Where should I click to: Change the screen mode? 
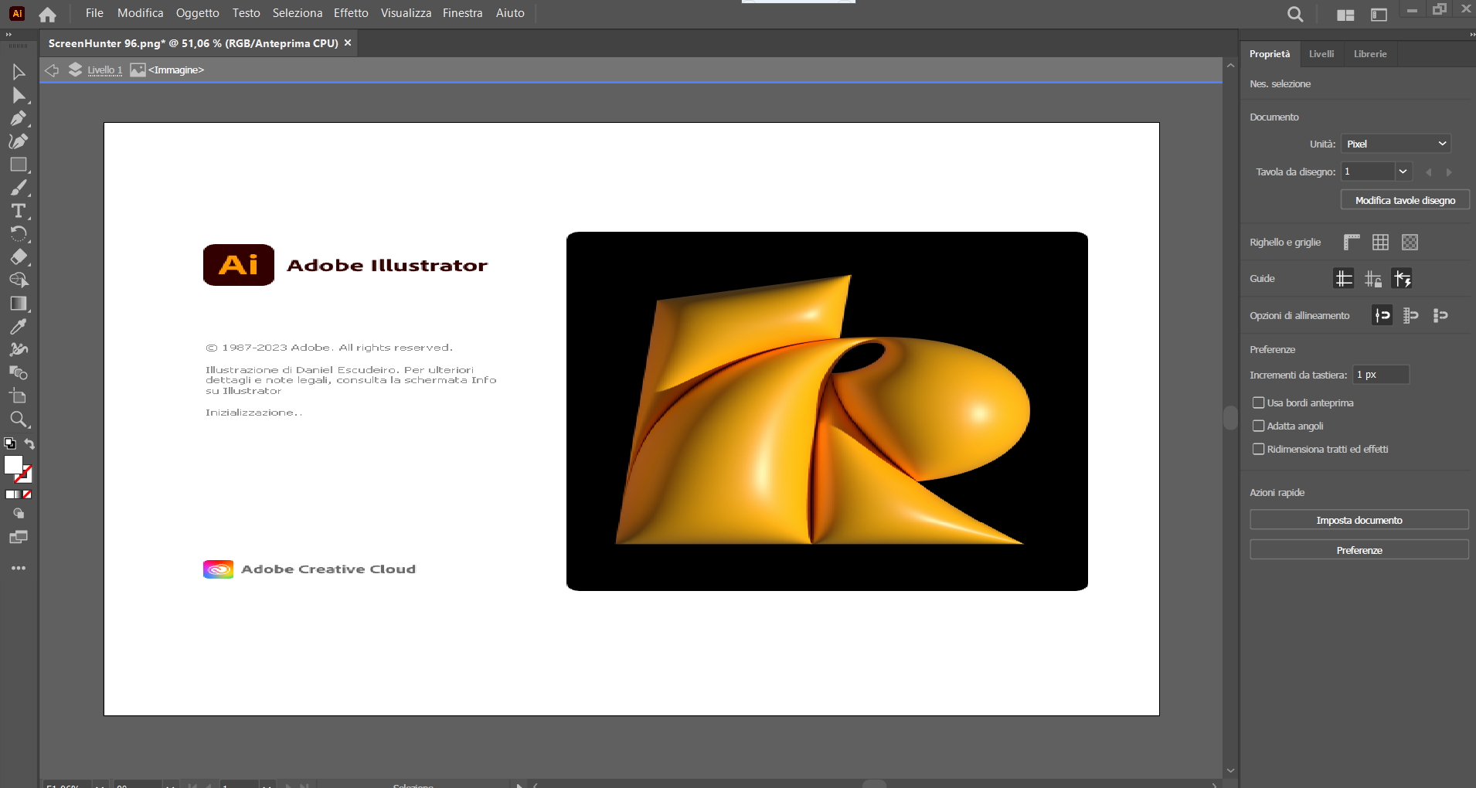[x=19, y=537]
